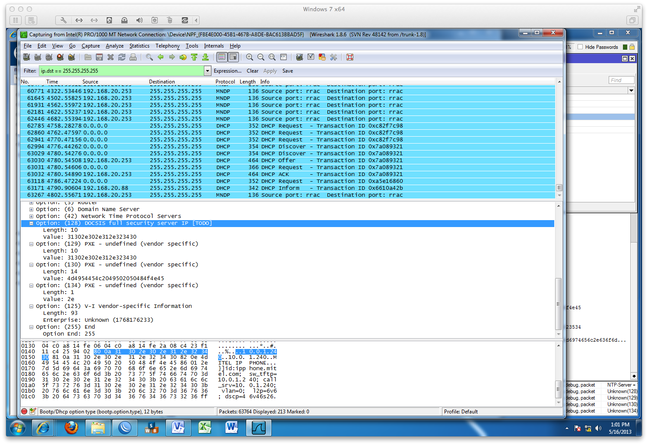Click in the display filter field
648x445 pixels.
tap(121, 71)
